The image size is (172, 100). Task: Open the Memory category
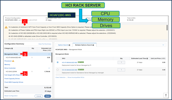(7, 65)
